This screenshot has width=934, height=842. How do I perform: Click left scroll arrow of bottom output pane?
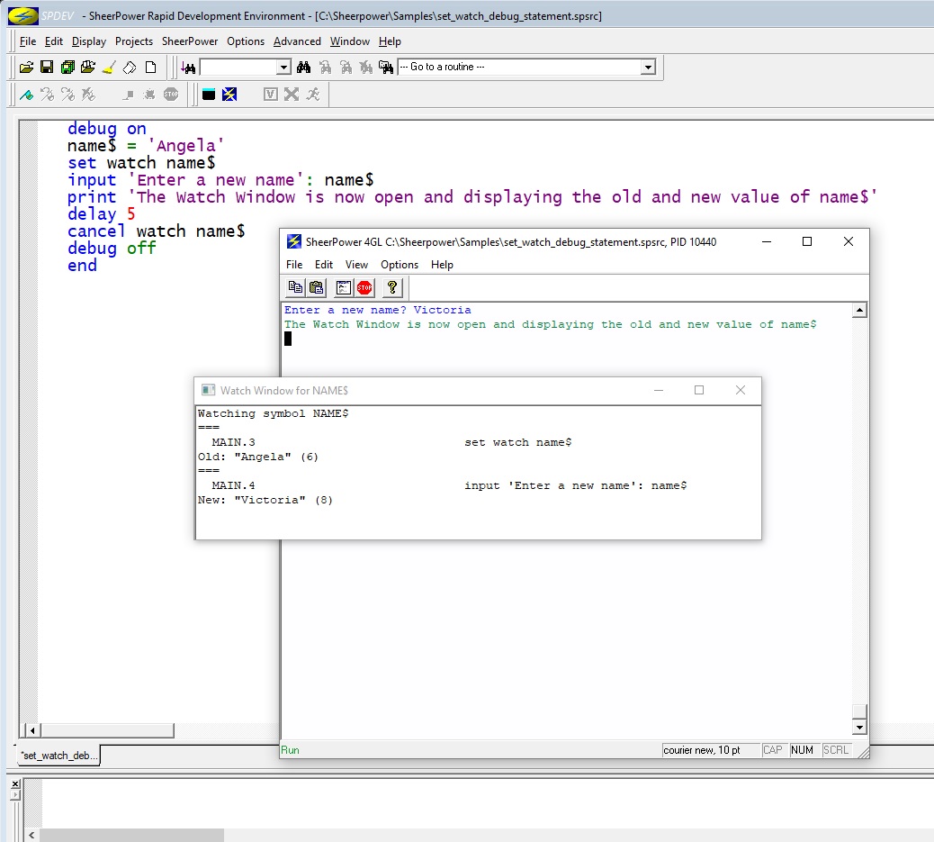32,836
